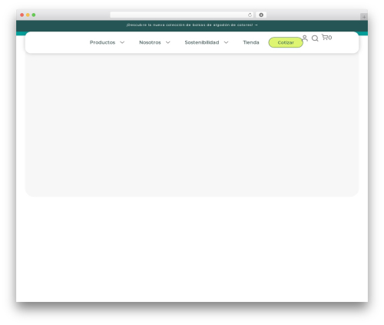The image size is (384, 325).
Task: Open the Sostenibilidad menu item
Action: 202,42
